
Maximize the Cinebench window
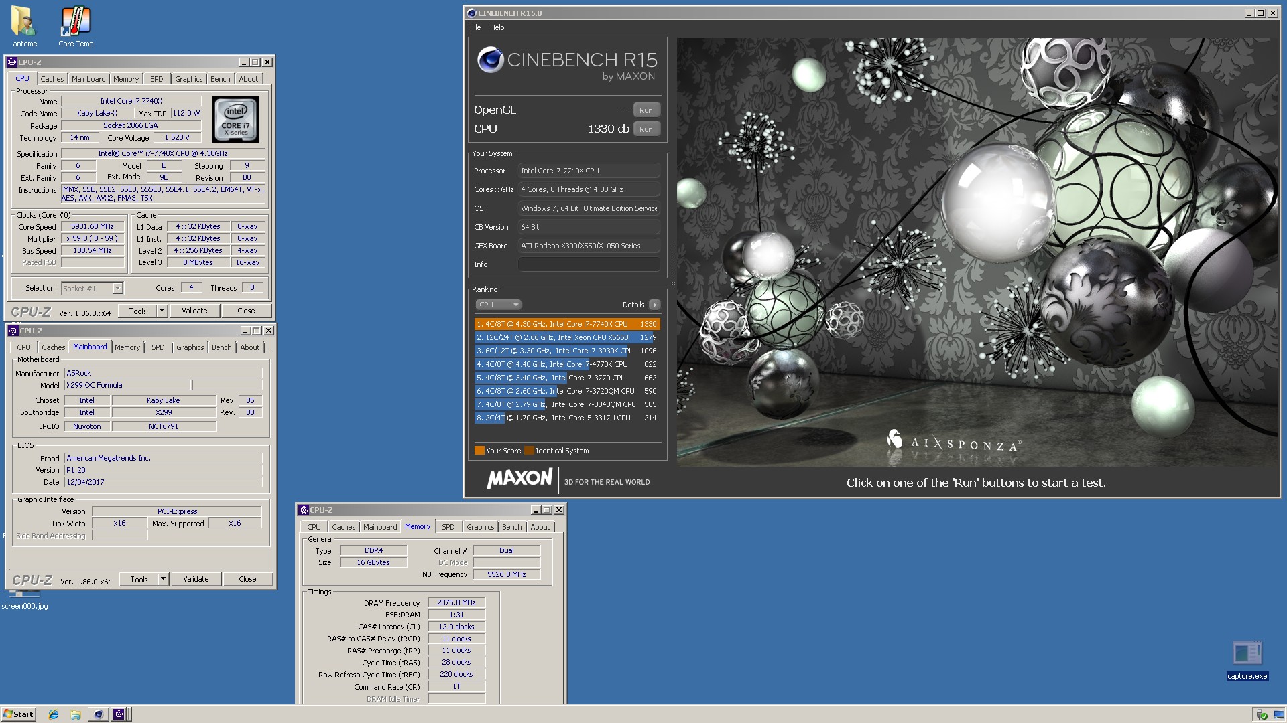pos(1261,13)
